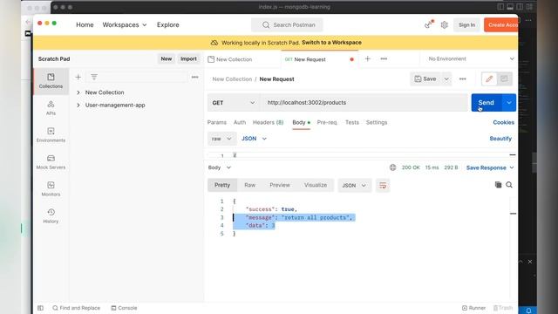Viewport: 558px width, 314px height.
Task: Open the raw body type dropdown
Action: coord(221,139)
